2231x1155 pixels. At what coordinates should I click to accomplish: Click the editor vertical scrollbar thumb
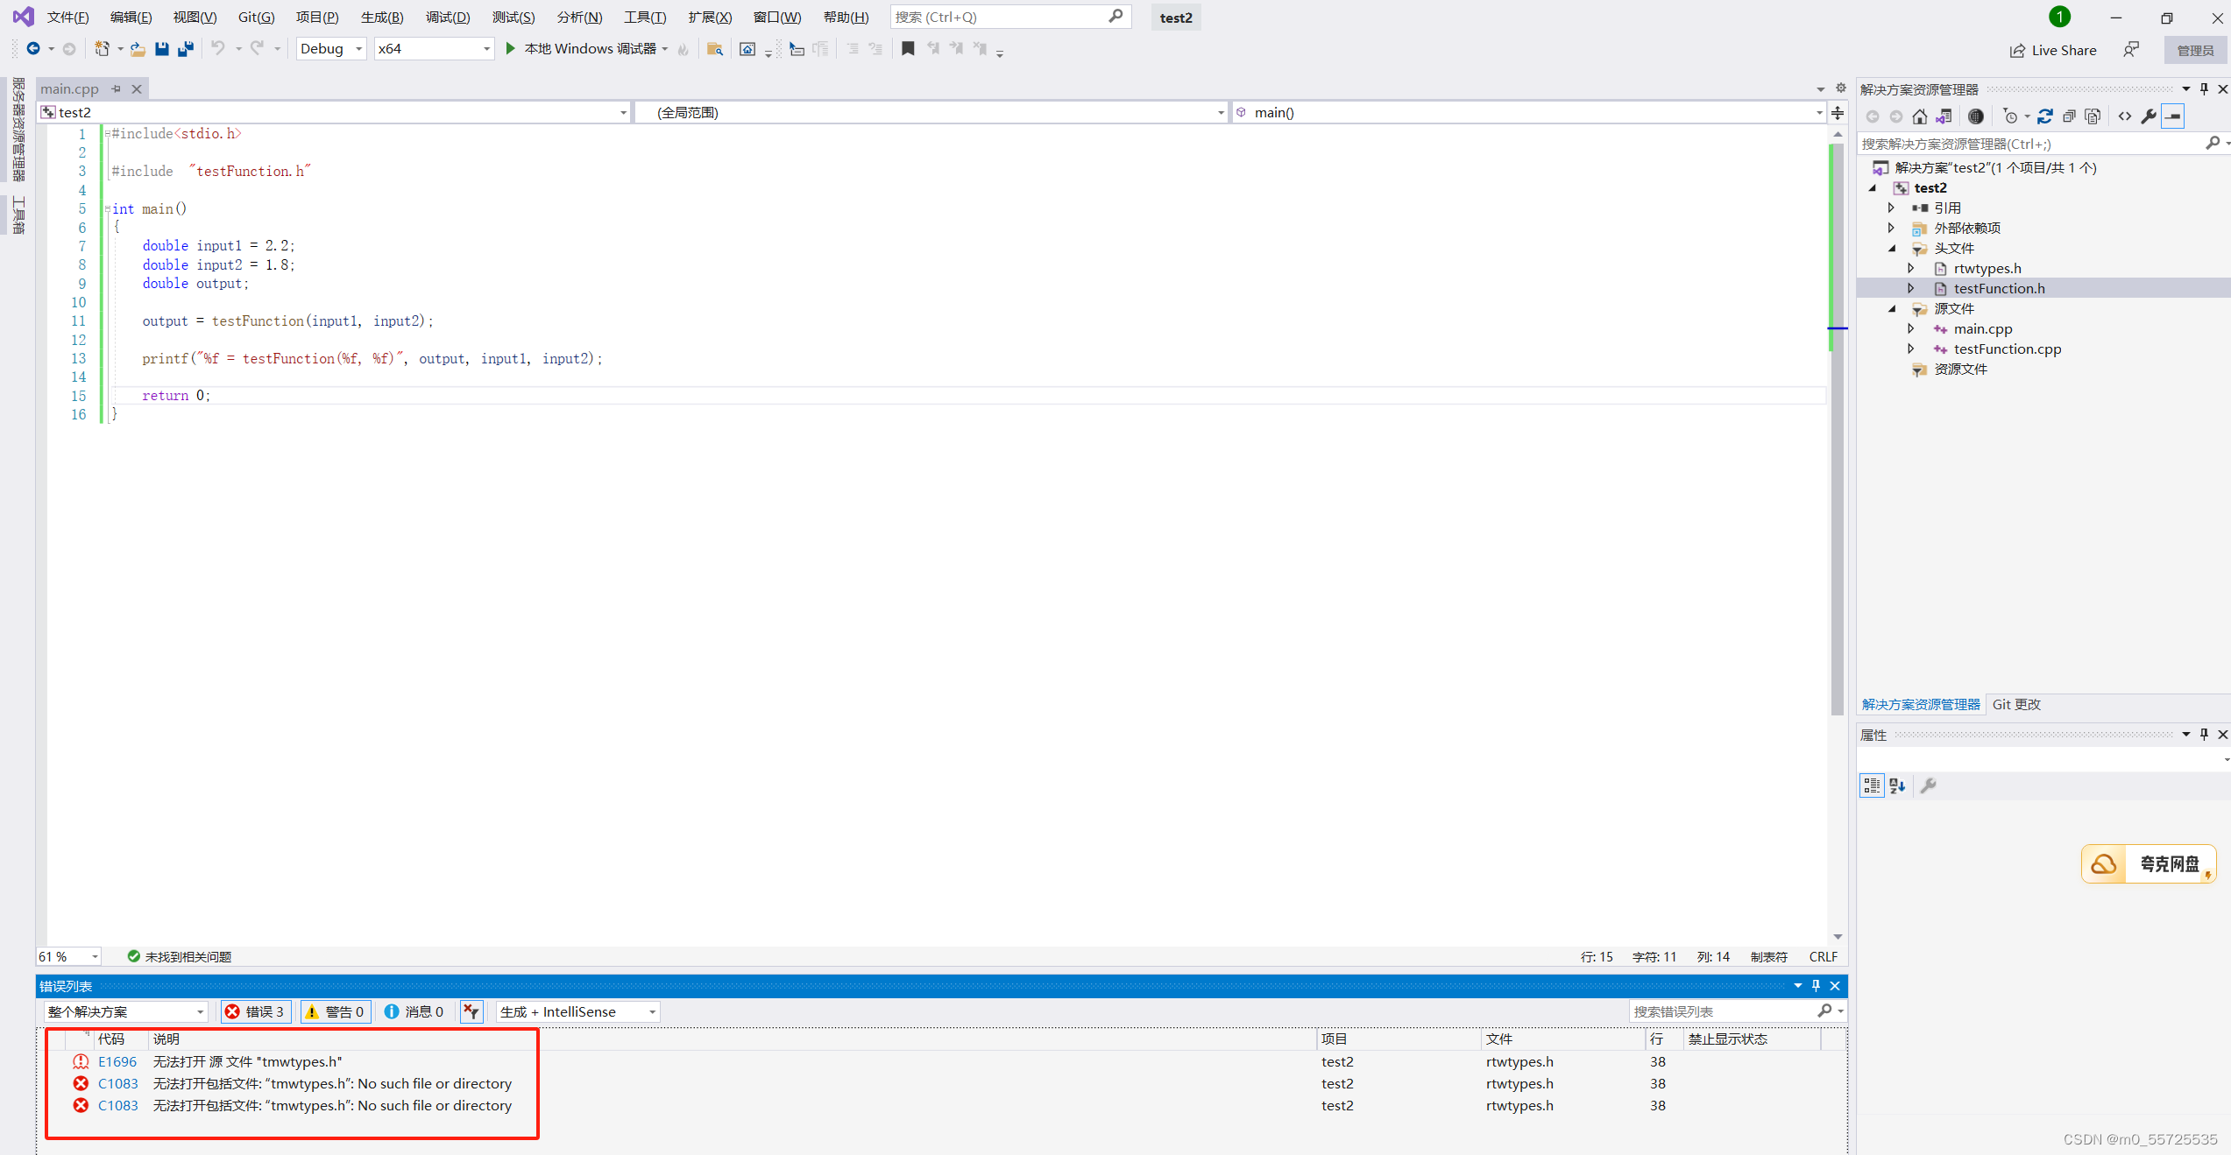tap(1837, 525)
